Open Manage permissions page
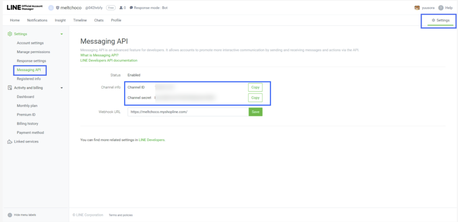 point(33,52)
